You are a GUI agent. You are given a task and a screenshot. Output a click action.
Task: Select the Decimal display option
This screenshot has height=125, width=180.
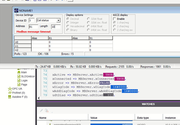68,19
